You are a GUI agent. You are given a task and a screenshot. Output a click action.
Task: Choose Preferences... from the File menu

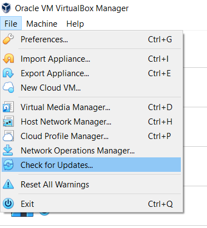tap(91, 39)
